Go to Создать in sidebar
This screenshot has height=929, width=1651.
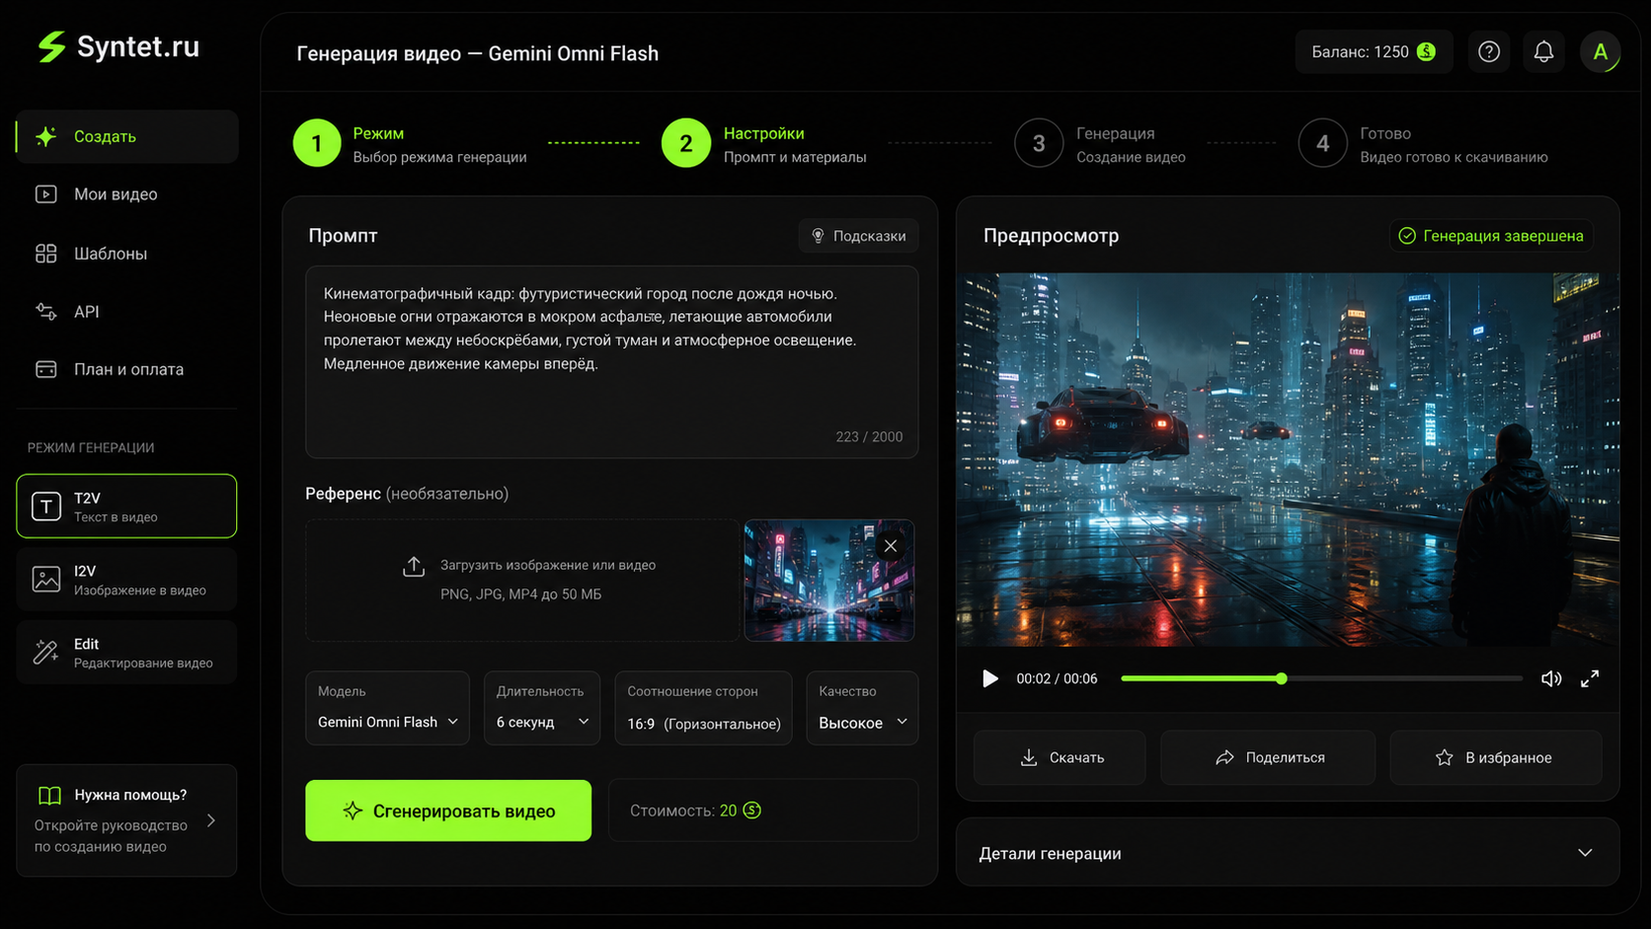126,136
